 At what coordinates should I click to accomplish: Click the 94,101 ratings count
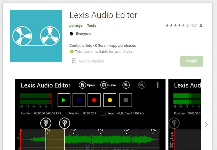pyautogui.click(x=192, y=26)
